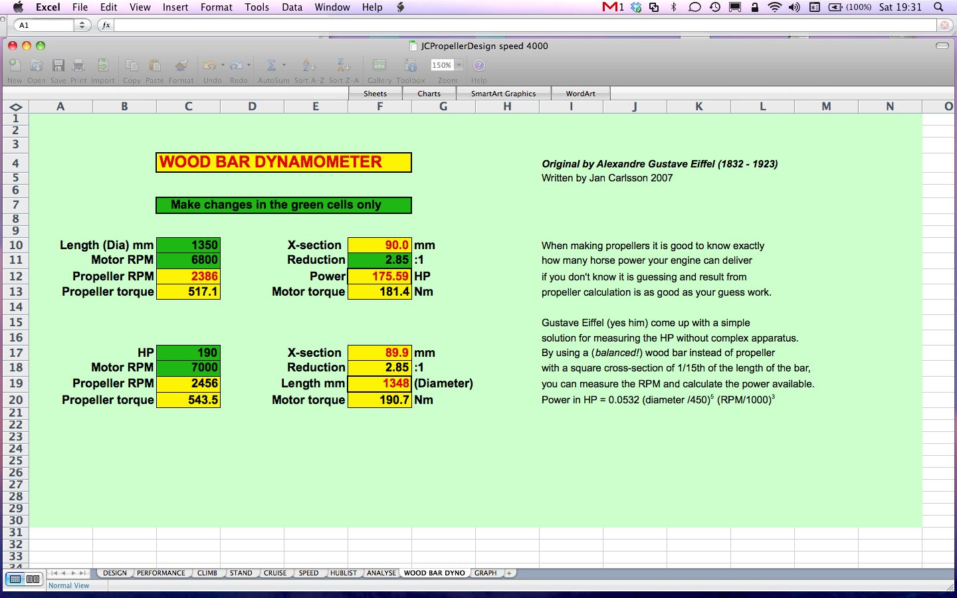Toggle the toolbar pill button in title bar
The image size is (957, 598).
point(942,46)
